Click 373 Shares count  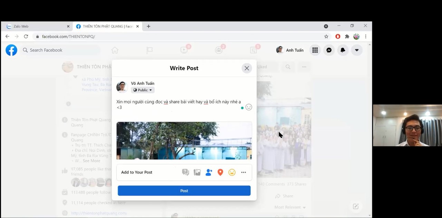296,184
